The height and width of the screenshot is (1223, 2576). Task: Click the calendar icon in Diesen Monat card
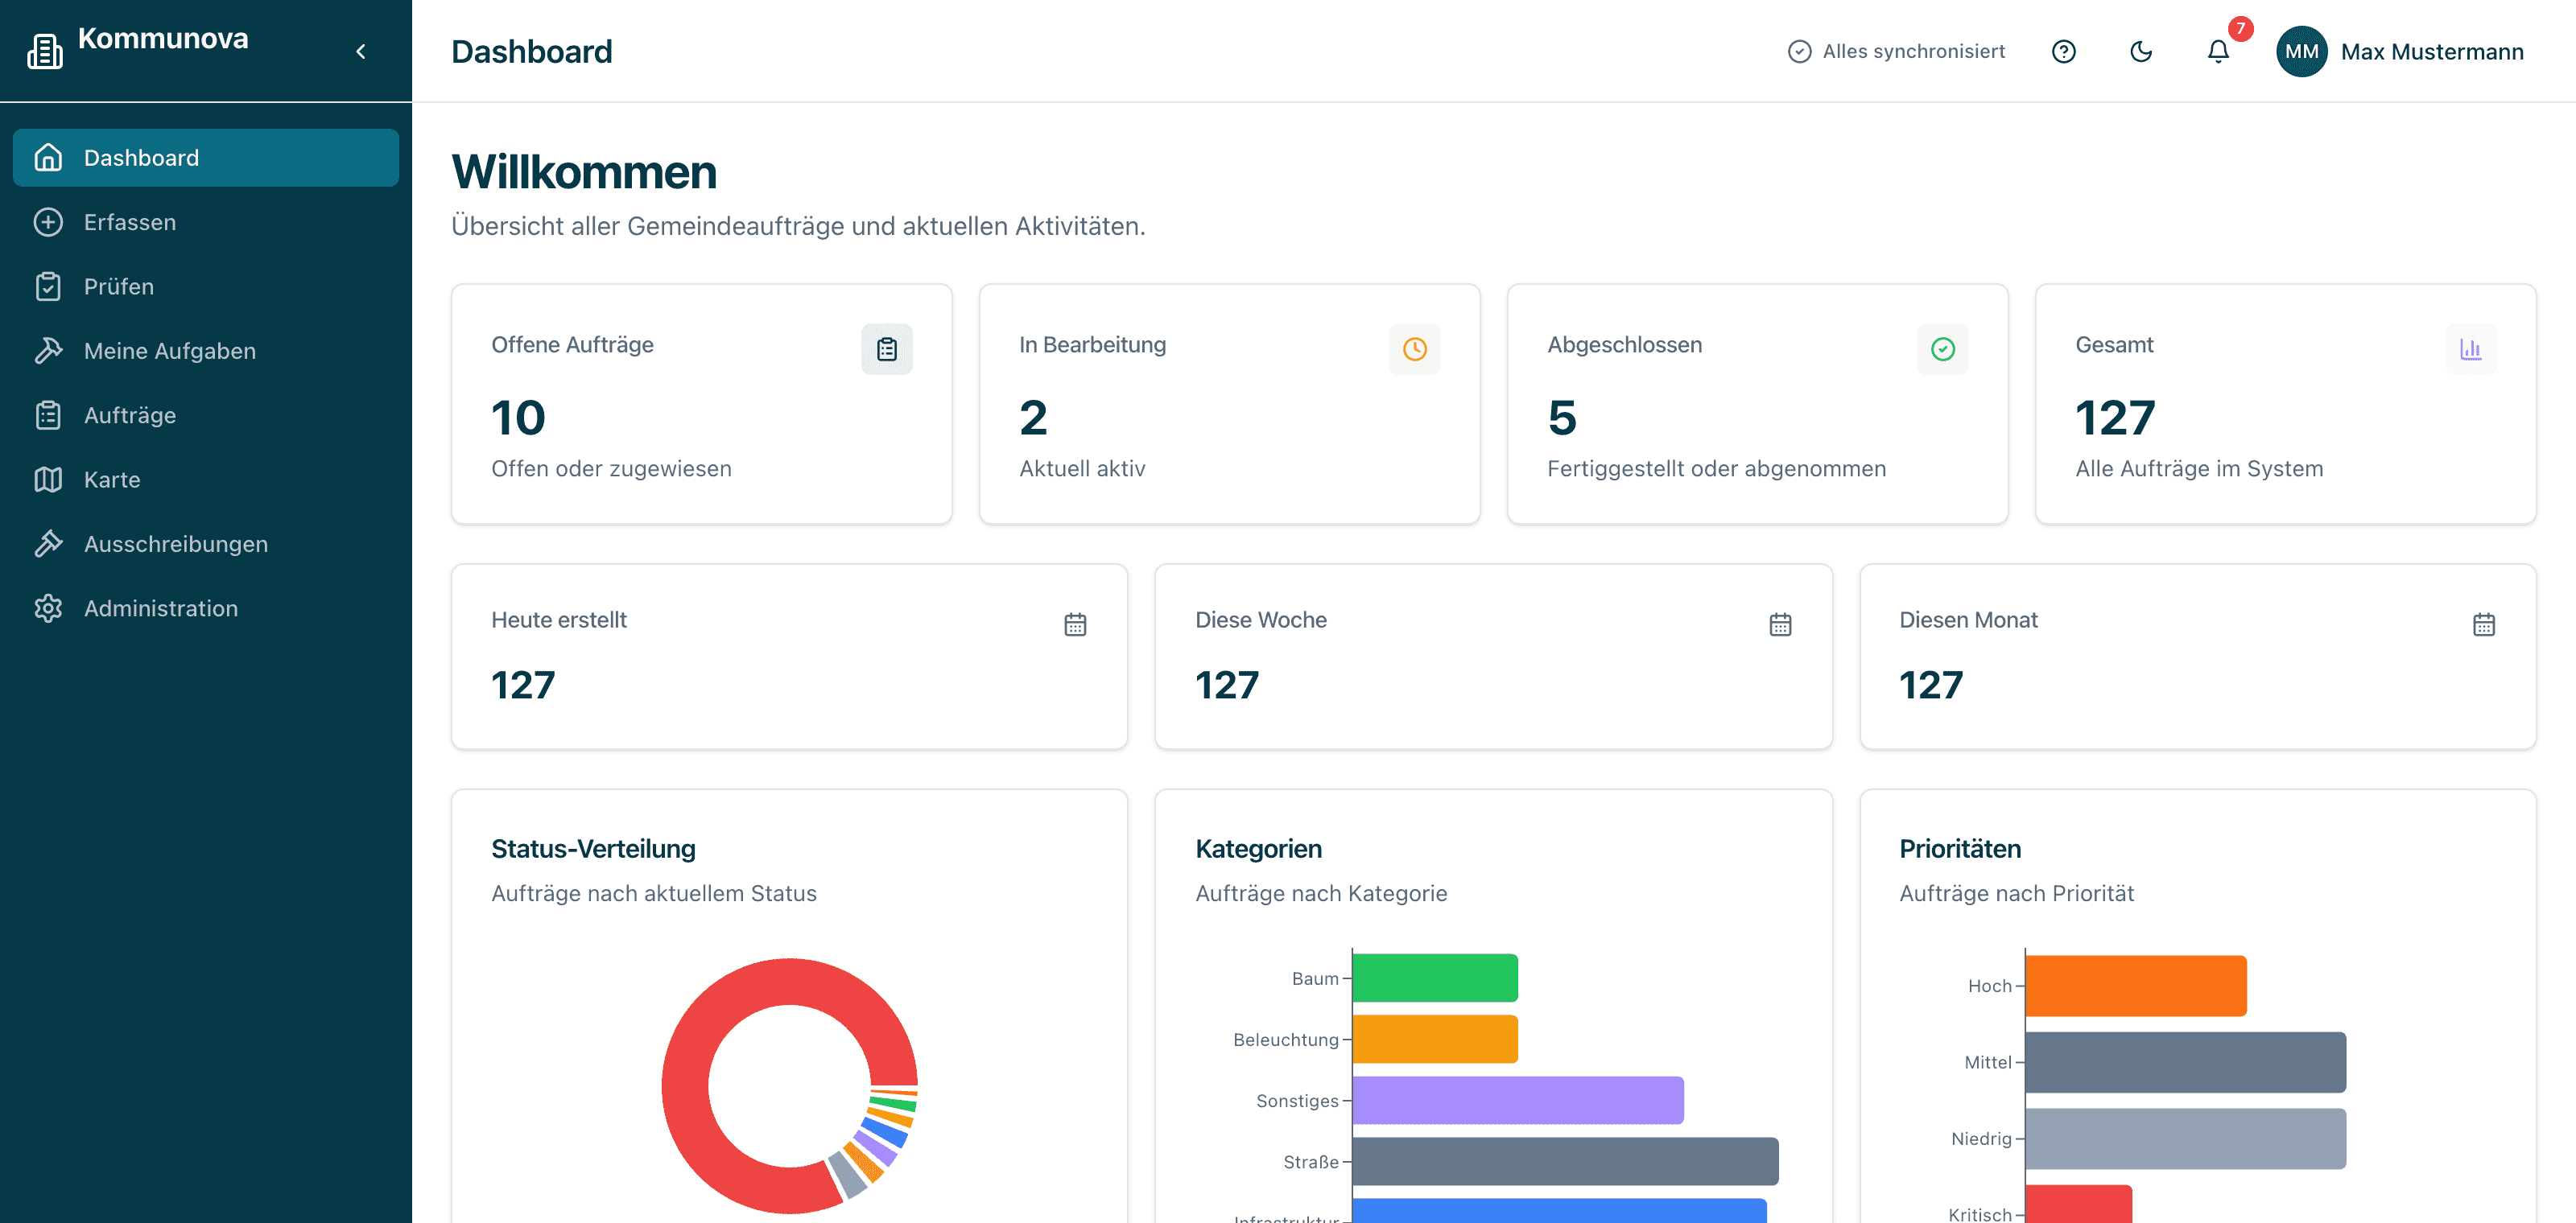[x=2484, y=624]
